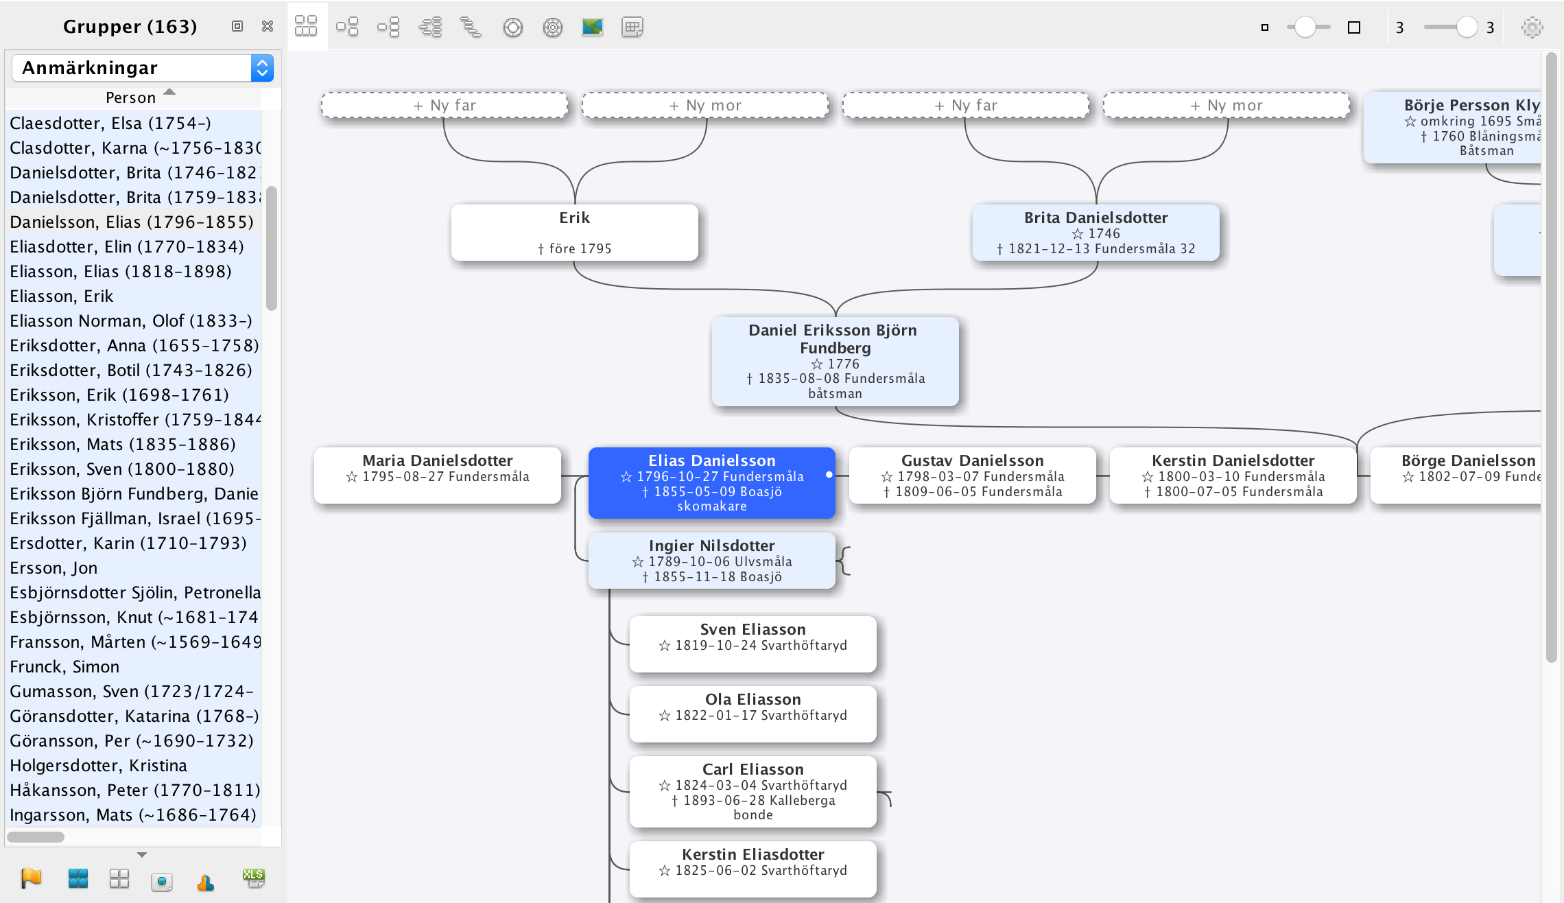Add a new father for Erik
Screen dimensions: 1564x903
pos(445,106)
